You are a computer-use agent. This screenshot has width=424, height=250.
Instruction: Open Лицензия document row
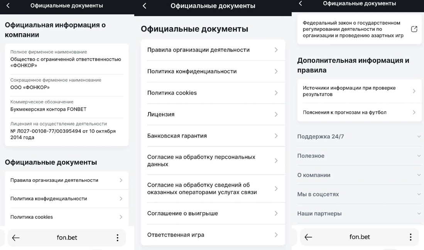coord(213,114)
